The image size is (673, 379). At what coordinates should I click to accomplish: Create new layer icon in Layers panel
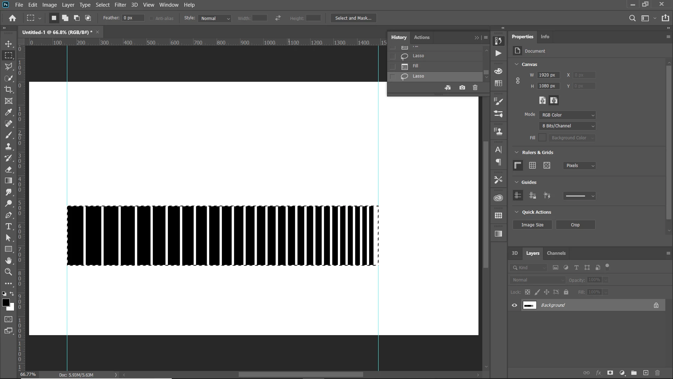point(646,373)
